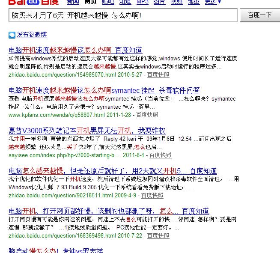This screenshot has height=253, width=280.
Task: Click URL text sayisee.com/index.php/hp-v3000-starting-b
Action: click(x=61, y=155)
